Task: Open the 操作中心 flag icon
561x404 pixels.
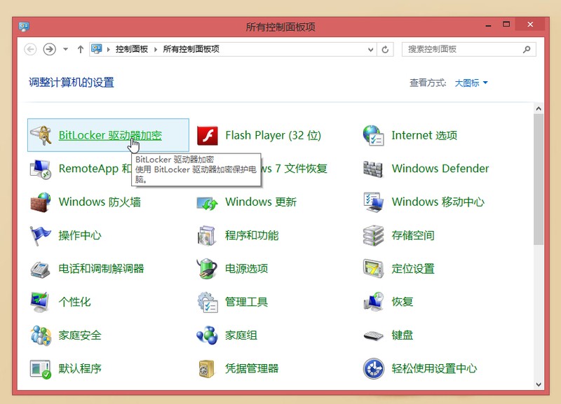Action: 40,236
